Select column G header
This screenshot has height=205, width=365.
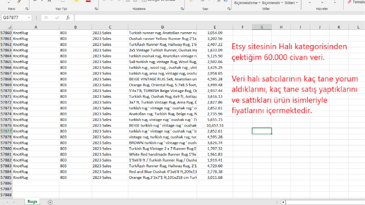tap(261, 27)
